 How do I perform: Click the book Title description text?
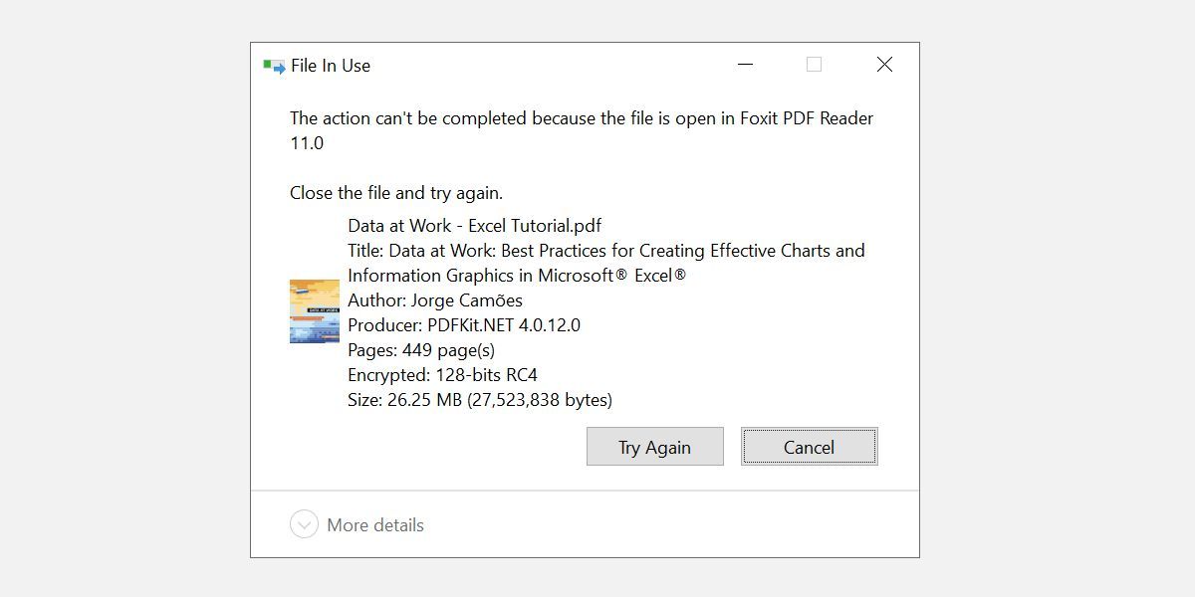click(605, 250)
